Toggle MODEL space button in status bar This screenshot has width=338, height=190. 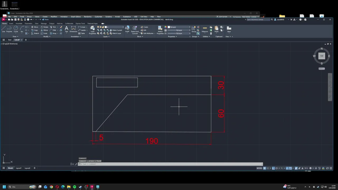point(260,168)
